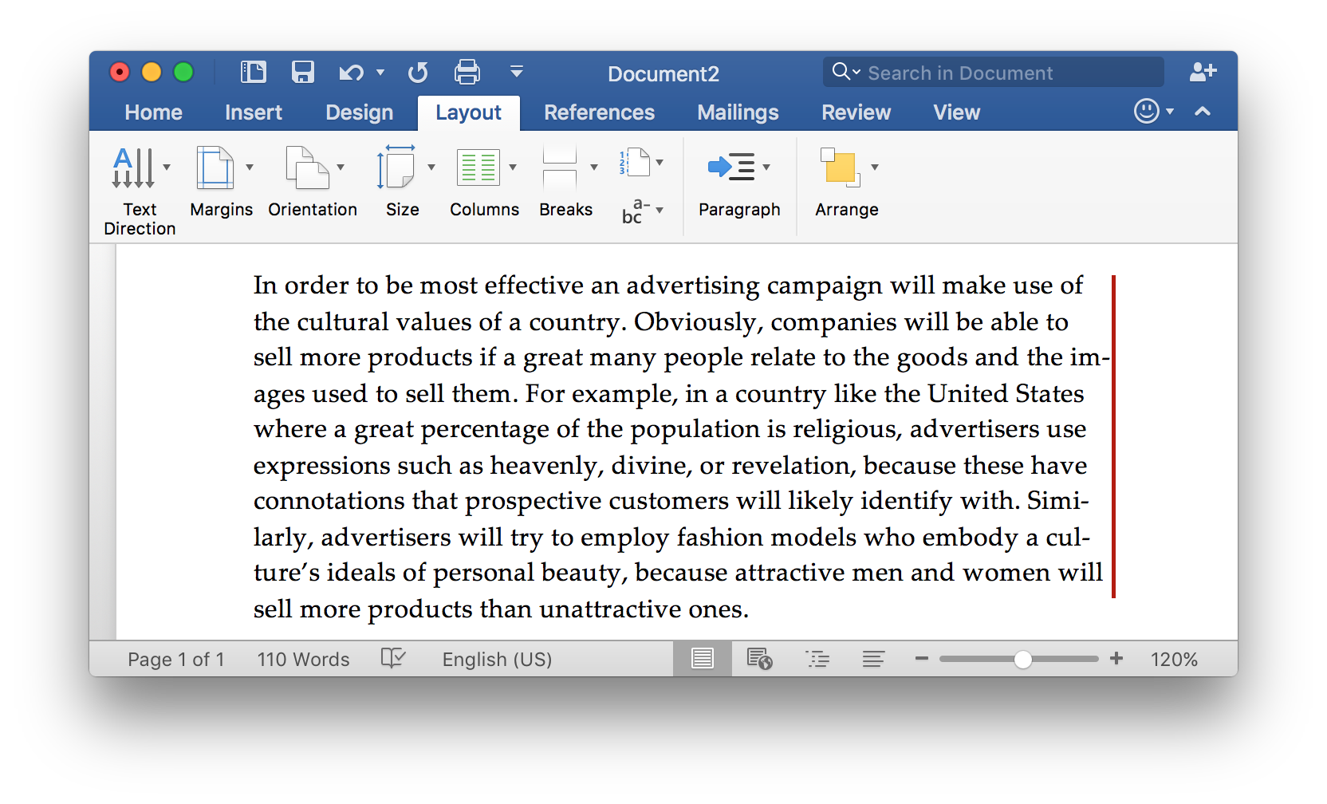Switch to the Draft view
1327x804 pixels.
(874, 659)
